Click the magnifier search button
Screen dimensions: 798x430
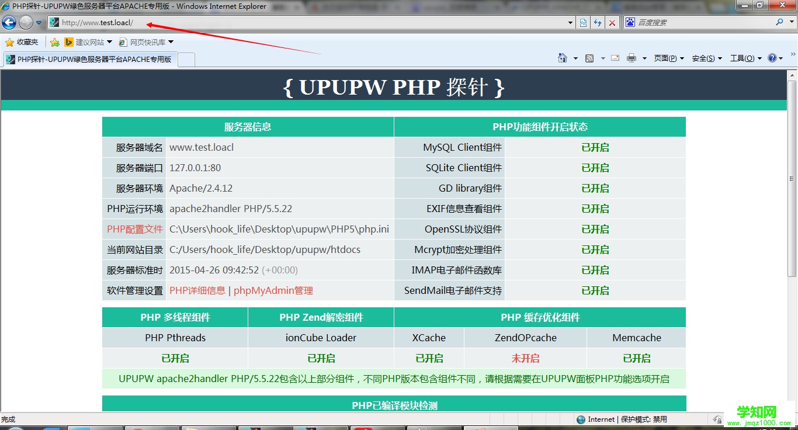(779, 22)
